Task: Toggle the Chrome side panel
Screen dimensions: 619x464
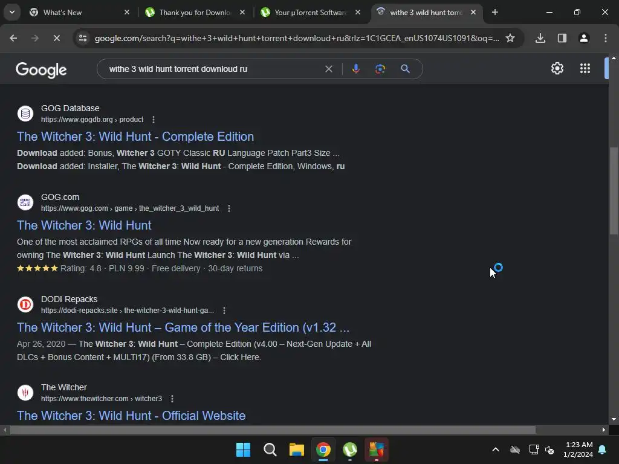Action: coord(562,38)
